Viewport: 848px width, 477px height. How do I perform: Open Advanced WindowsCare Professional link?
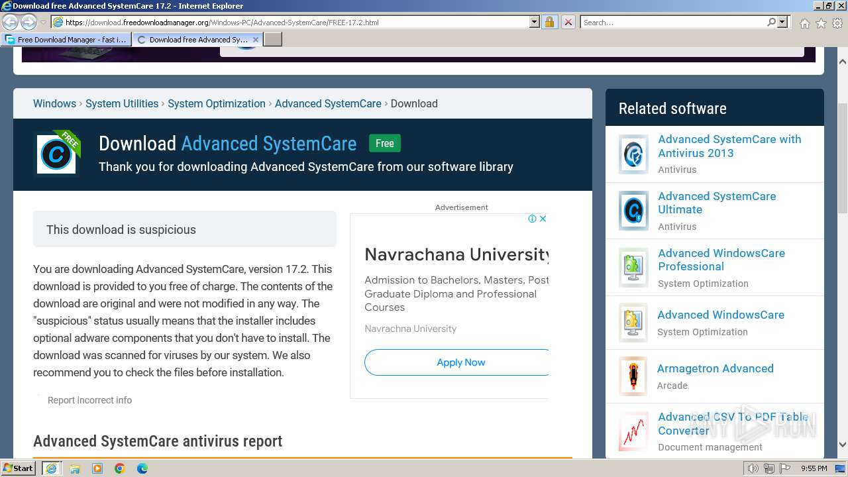click(721, 260)
